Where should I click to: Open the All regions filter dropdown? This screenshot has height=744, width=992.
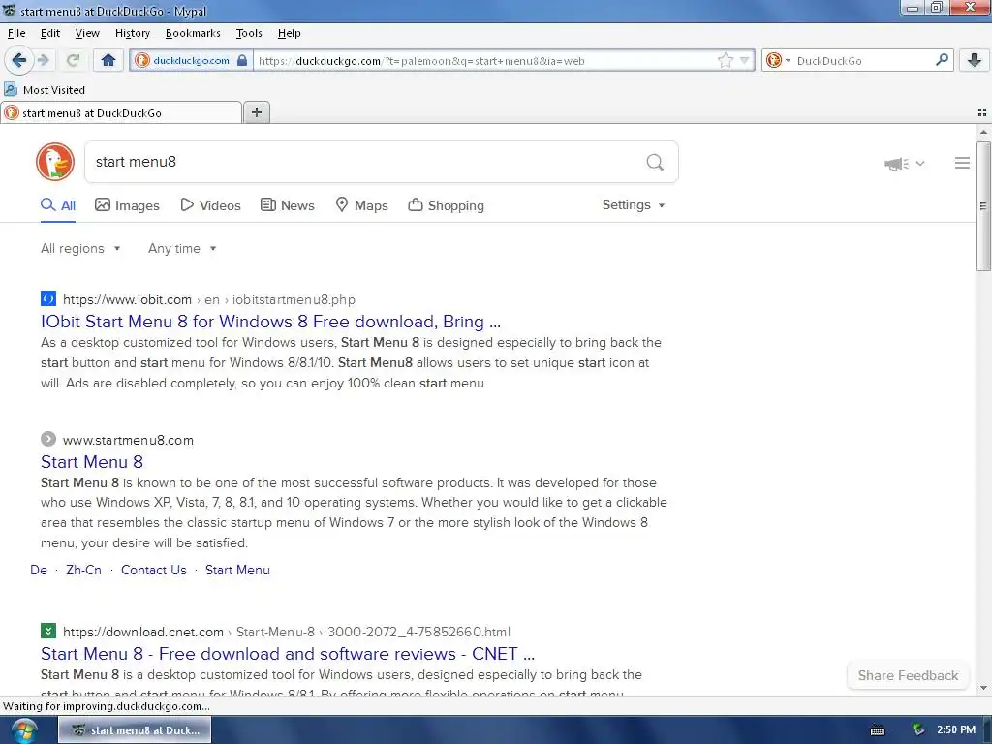(80, 249)
